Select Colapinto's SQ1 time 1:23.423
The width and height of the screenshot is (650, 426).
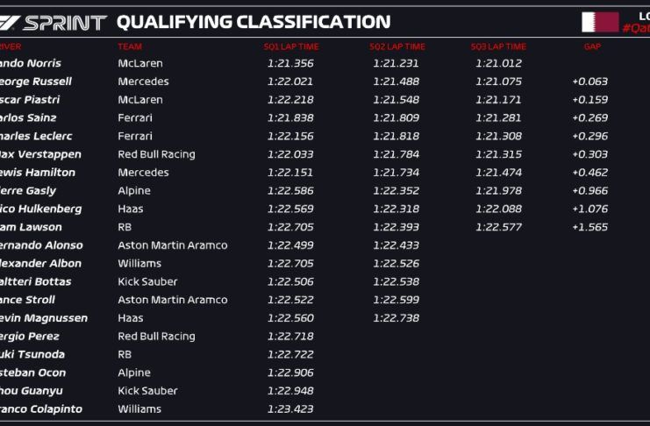coord(290,408)
